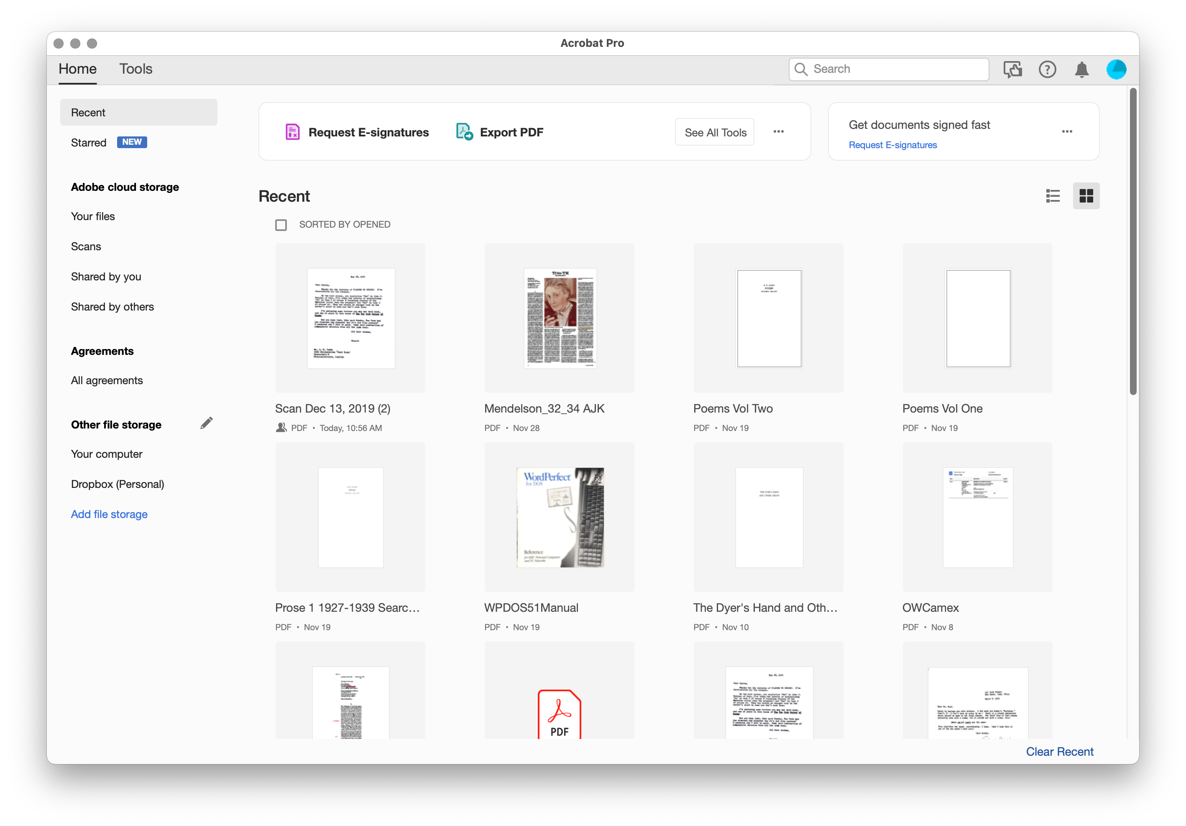Open the Poems Vol Two thumbnail
Screen dimensions: 1186x826
click(x=769, y=318)
